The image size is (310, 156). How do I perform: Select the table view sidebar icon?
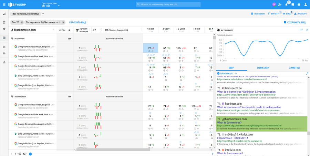pos(4,38)
